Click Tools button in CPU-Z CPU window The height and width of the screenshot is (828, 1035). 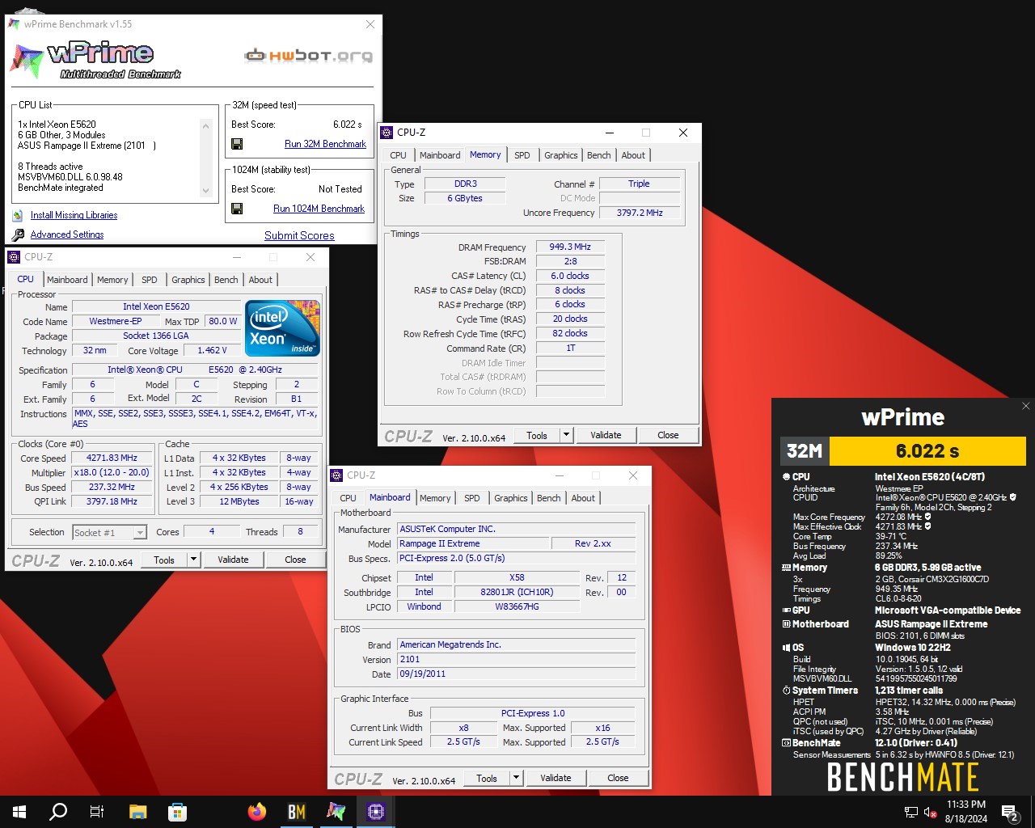tap(164, 560)
